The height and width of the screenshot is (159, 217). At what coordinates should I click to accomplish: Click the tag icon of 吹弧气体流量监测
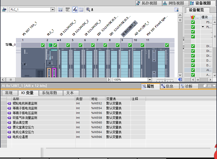coord(9,118)
